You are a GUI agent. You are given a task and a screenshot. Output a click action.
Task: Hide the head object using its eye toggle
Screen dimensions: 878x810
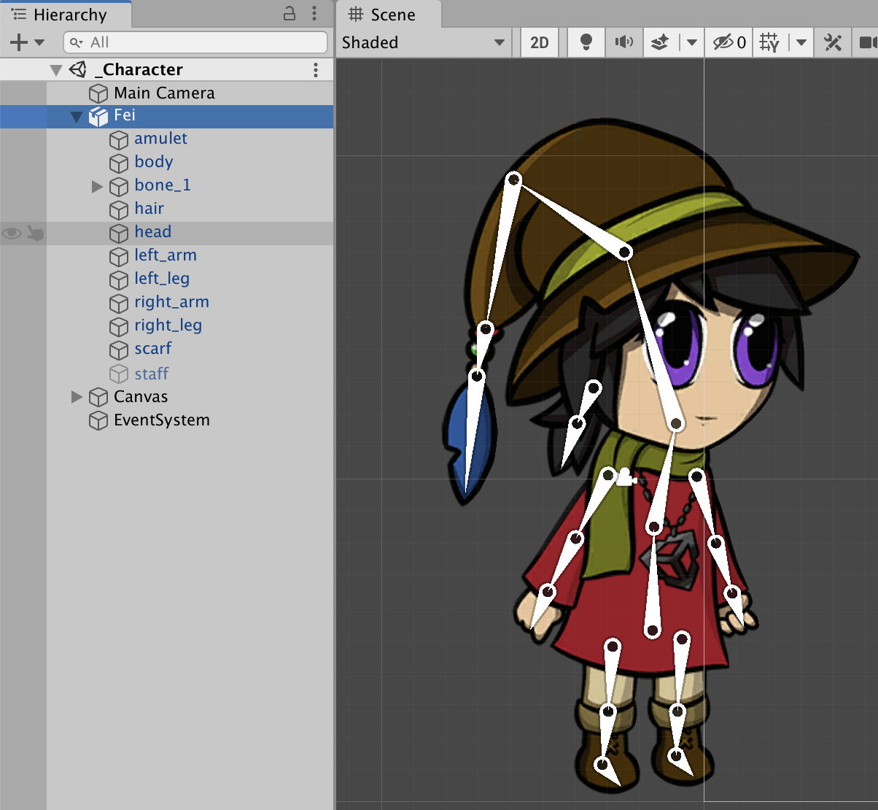coord(11,232)
